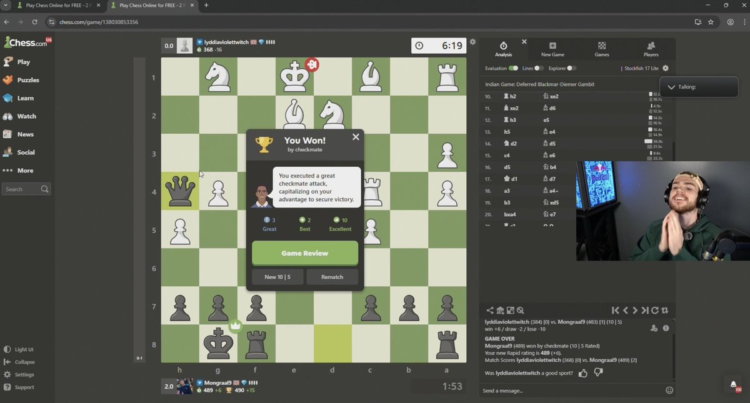This screenshot has width=750, height=403.
Task: Toggle the Evaluation switch off
Action: [513, 68]
